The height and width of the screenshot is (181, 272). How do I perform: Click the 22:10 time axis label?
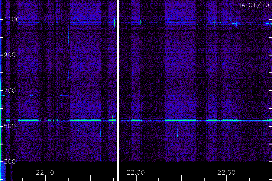45,173
